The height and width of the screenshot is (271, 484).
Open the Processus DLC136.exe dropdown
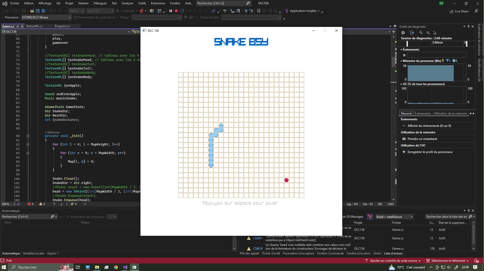click(x=46, y=17)
